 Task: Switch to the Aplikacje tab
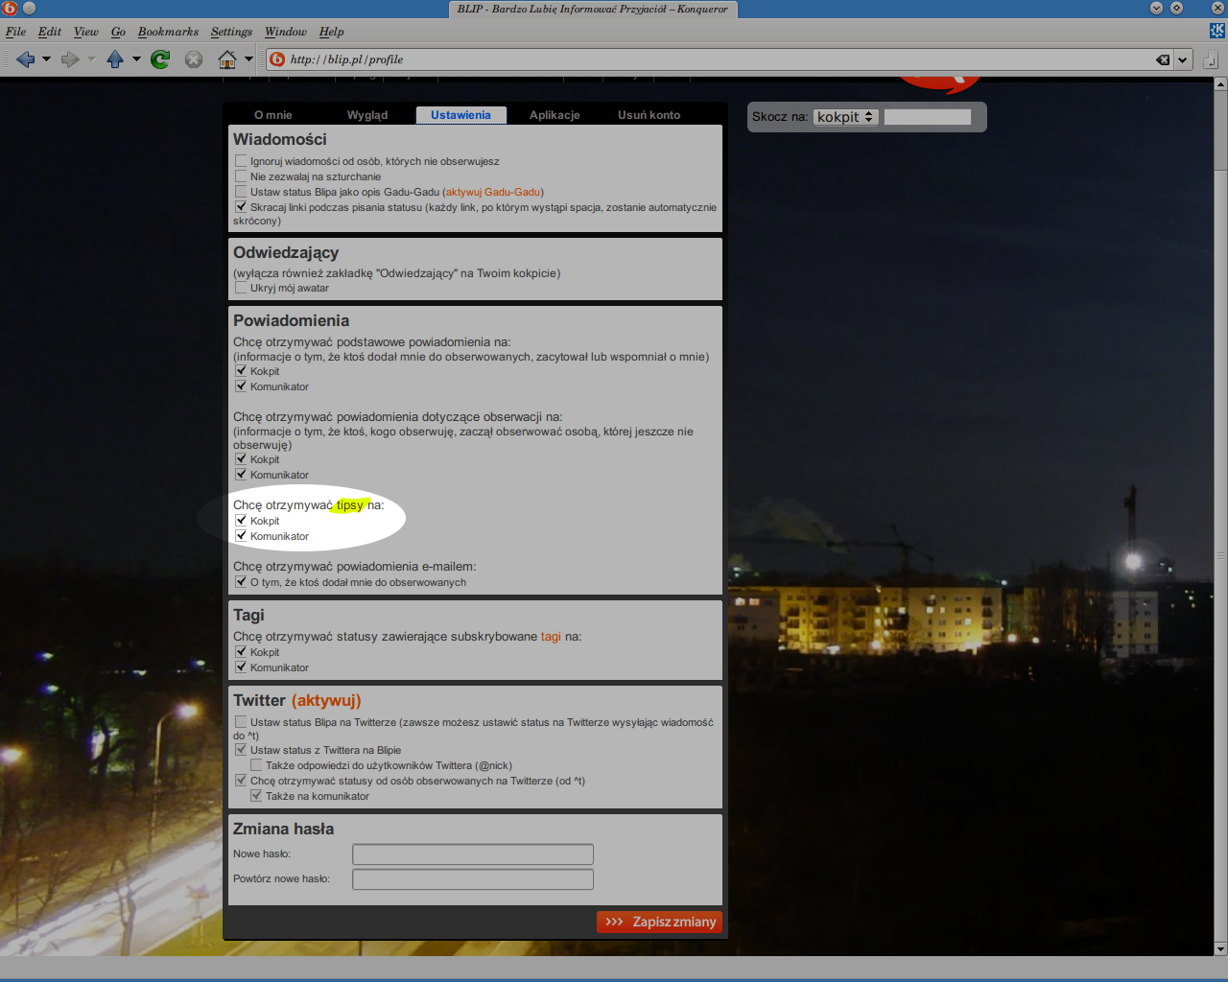pos(555,115)
